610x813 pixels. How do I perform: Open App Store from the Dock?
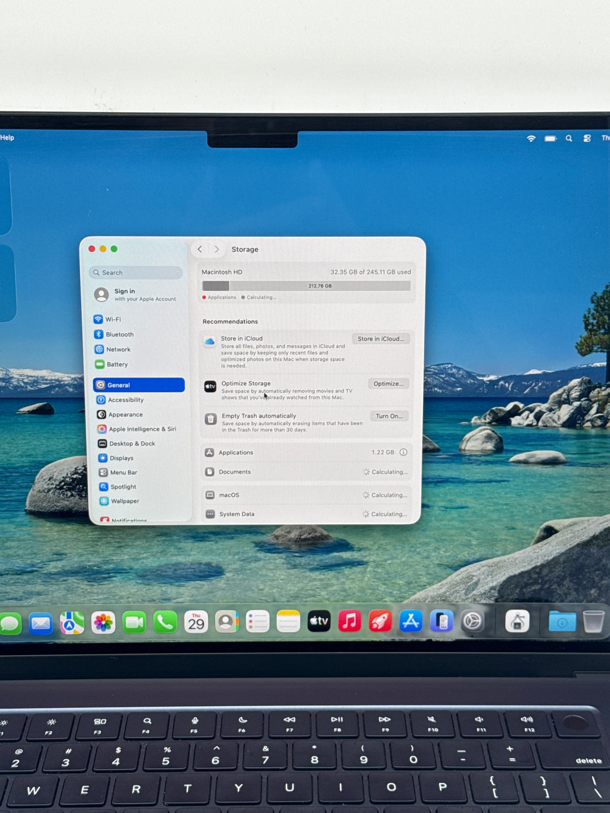[411, 621]
